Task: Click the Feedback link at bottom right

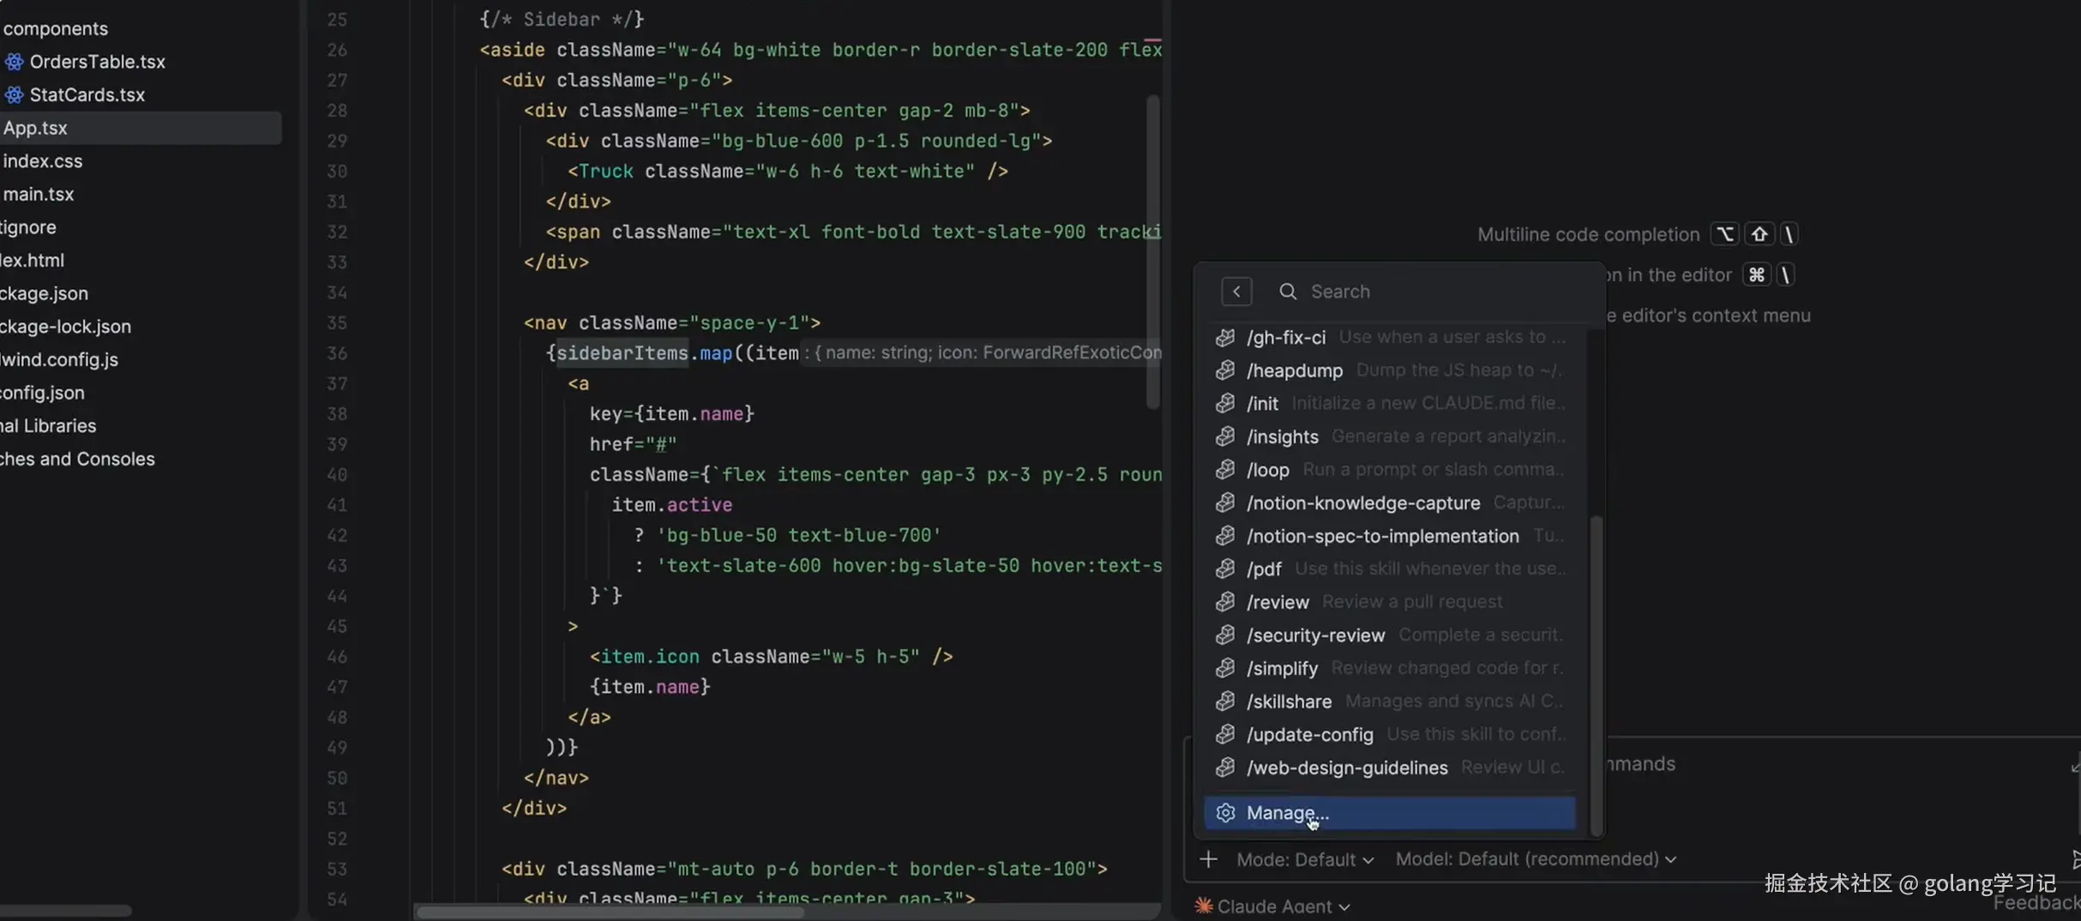Action: (2036, 903)
